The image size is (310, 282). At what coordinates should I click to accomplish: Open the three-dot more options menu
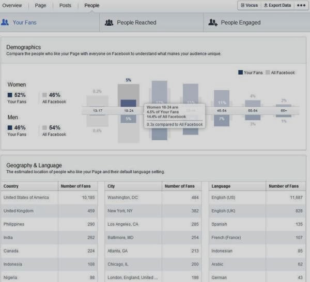[301, 5]
